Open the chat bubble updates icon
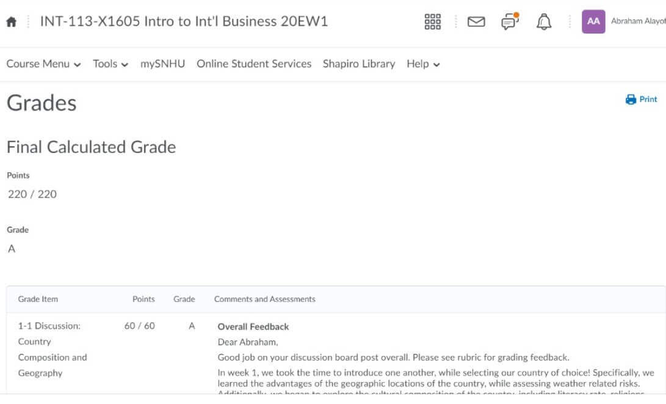The image size is (666, 404). click(509, 22)
